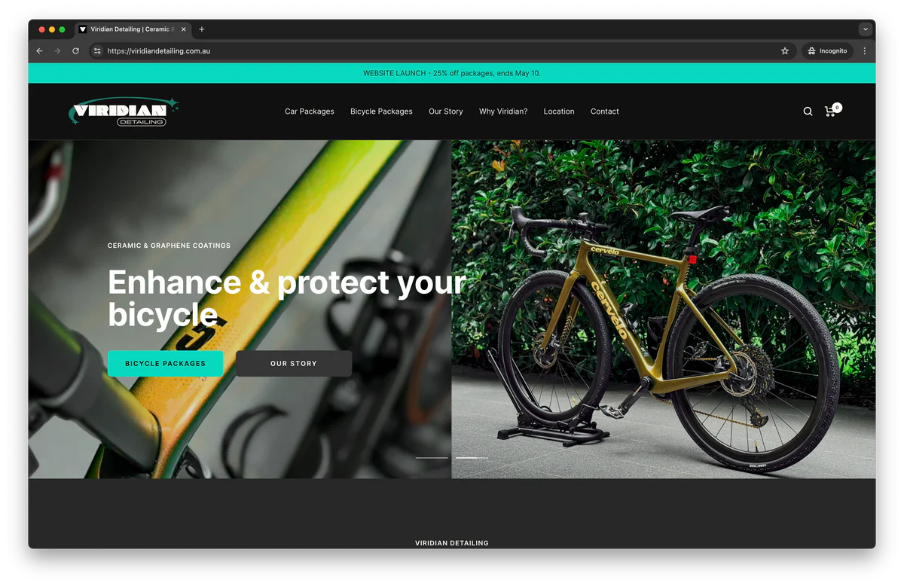Click the Viridian Detailing logo

pos(124,111)
